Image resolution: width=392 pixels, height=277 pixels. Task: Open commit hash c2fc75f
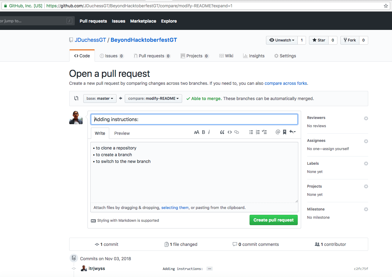click(361, 269)
